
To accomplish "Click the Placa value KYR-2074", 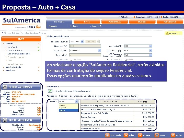I will point(16,92).
